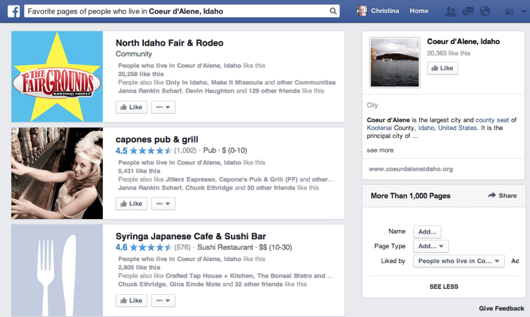Open the Page Type Add dropdown
Viewport: 530px width, 317px height.
coord(431,246)
